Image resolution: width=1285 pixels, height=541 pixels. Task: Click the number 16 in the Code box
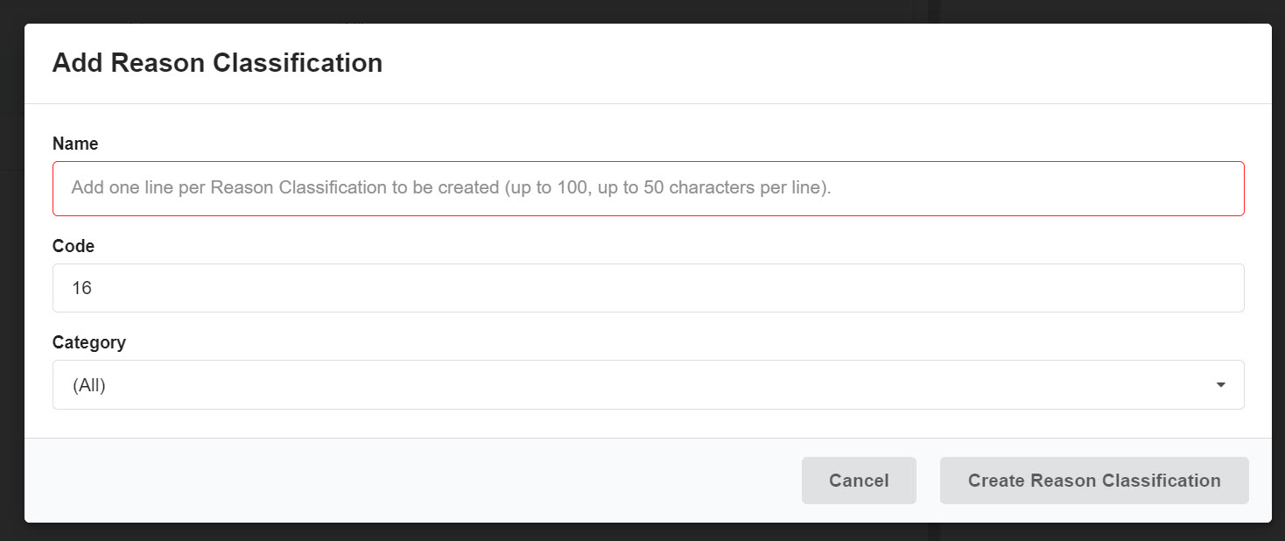click(82, 288)
